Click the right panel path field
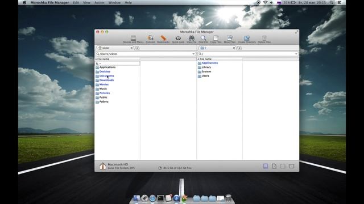 coord(248,54)
